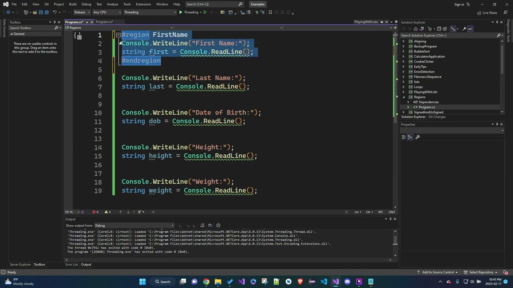Screen dimensions: 513x288
Task: Open Visual Studio from the taskbar
Action: tap(335, 282)
